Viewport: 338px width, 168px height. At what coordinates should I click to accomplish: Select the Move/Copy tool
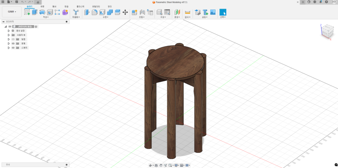click(125, 12)
